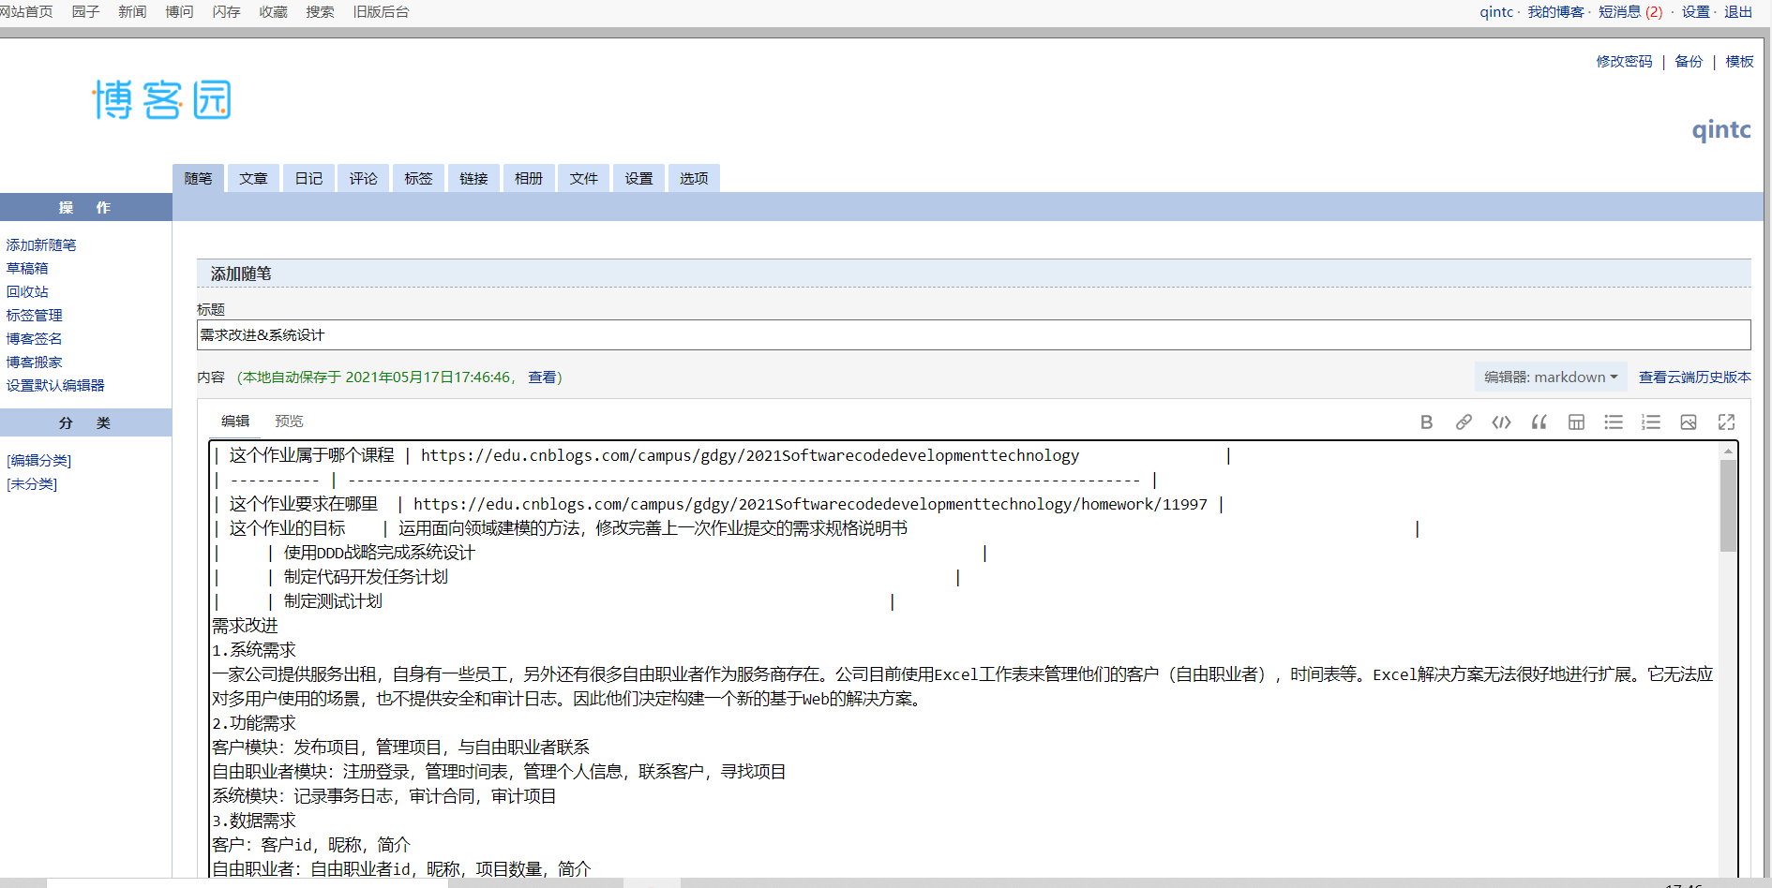Click 查看云端历史版本 link
The width and height of the screenshot is (1772, 888).
click(1695, 377)
